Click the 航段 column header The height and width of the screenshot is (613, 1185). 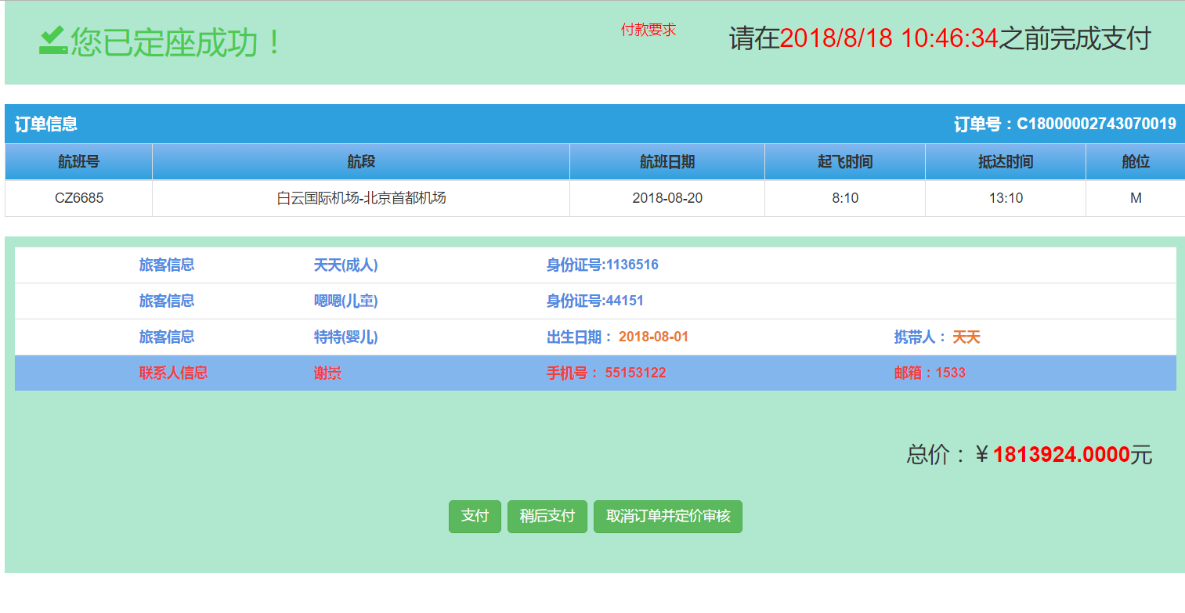361,162
